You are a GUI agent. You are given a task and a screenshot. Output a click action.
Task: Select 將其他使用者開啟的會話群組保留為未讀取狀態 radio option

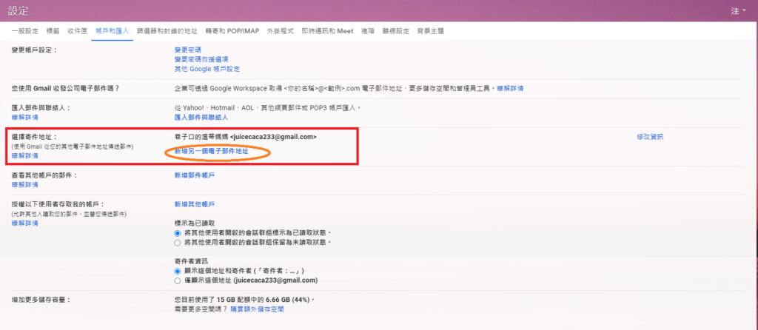tap(177, 242)
